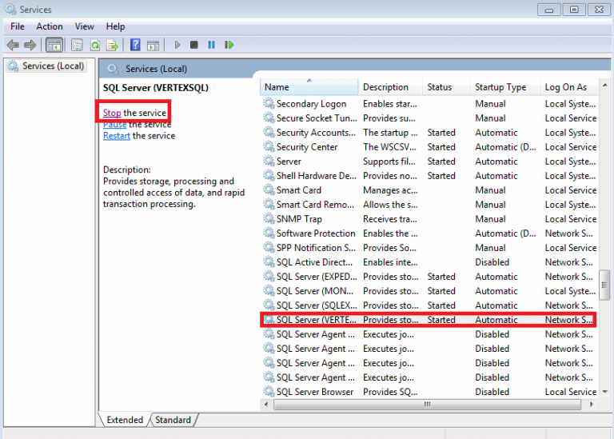
Task: Select the SQL Server (SQLEX... service row
Action: [x=429, y=305]
